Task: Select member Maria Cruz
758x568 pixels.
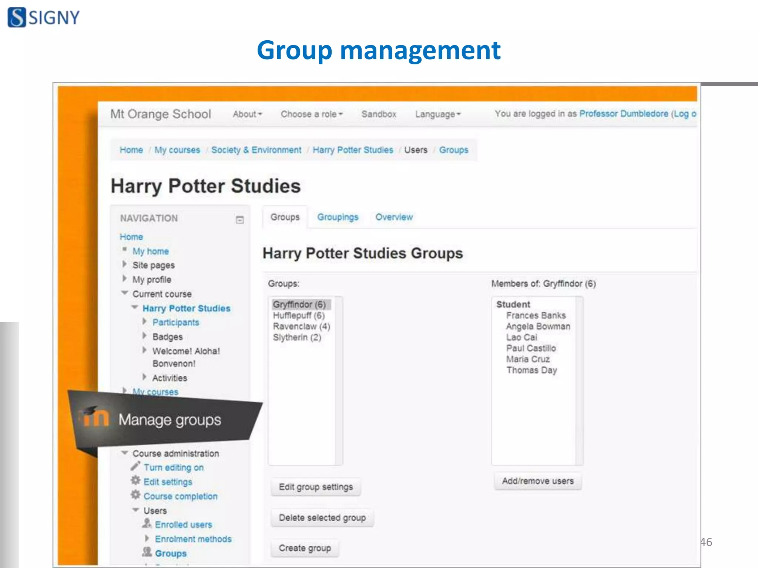Action: 528,359
